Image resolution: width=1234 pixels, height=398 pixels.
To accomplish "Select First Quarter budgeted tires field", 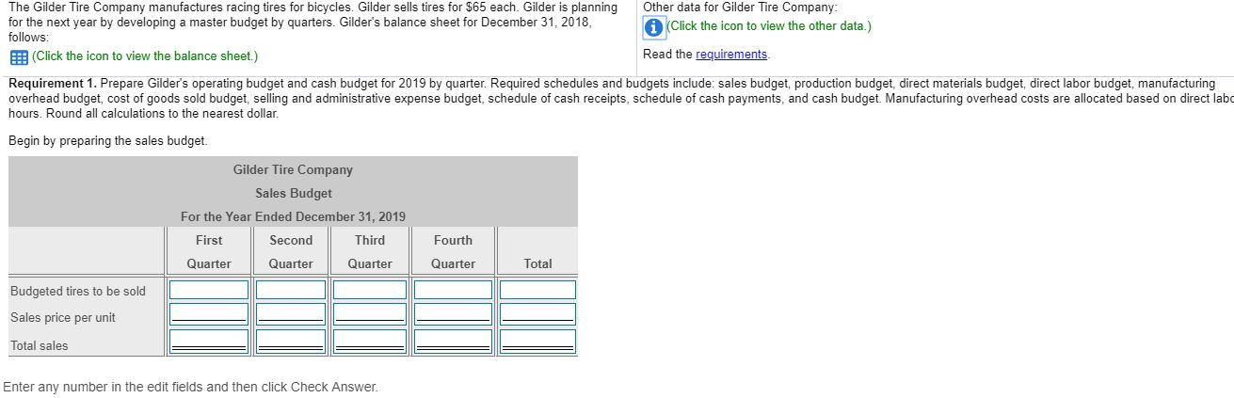I will coord(209,290).
